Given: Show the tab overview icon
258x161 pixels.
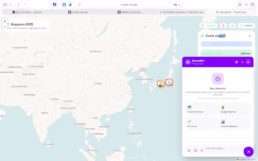Looking at the screenshot, I should (253, 5).
